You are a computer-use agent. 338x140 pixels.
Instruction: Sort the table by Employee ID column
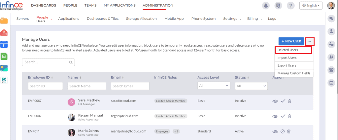point(40,78)
